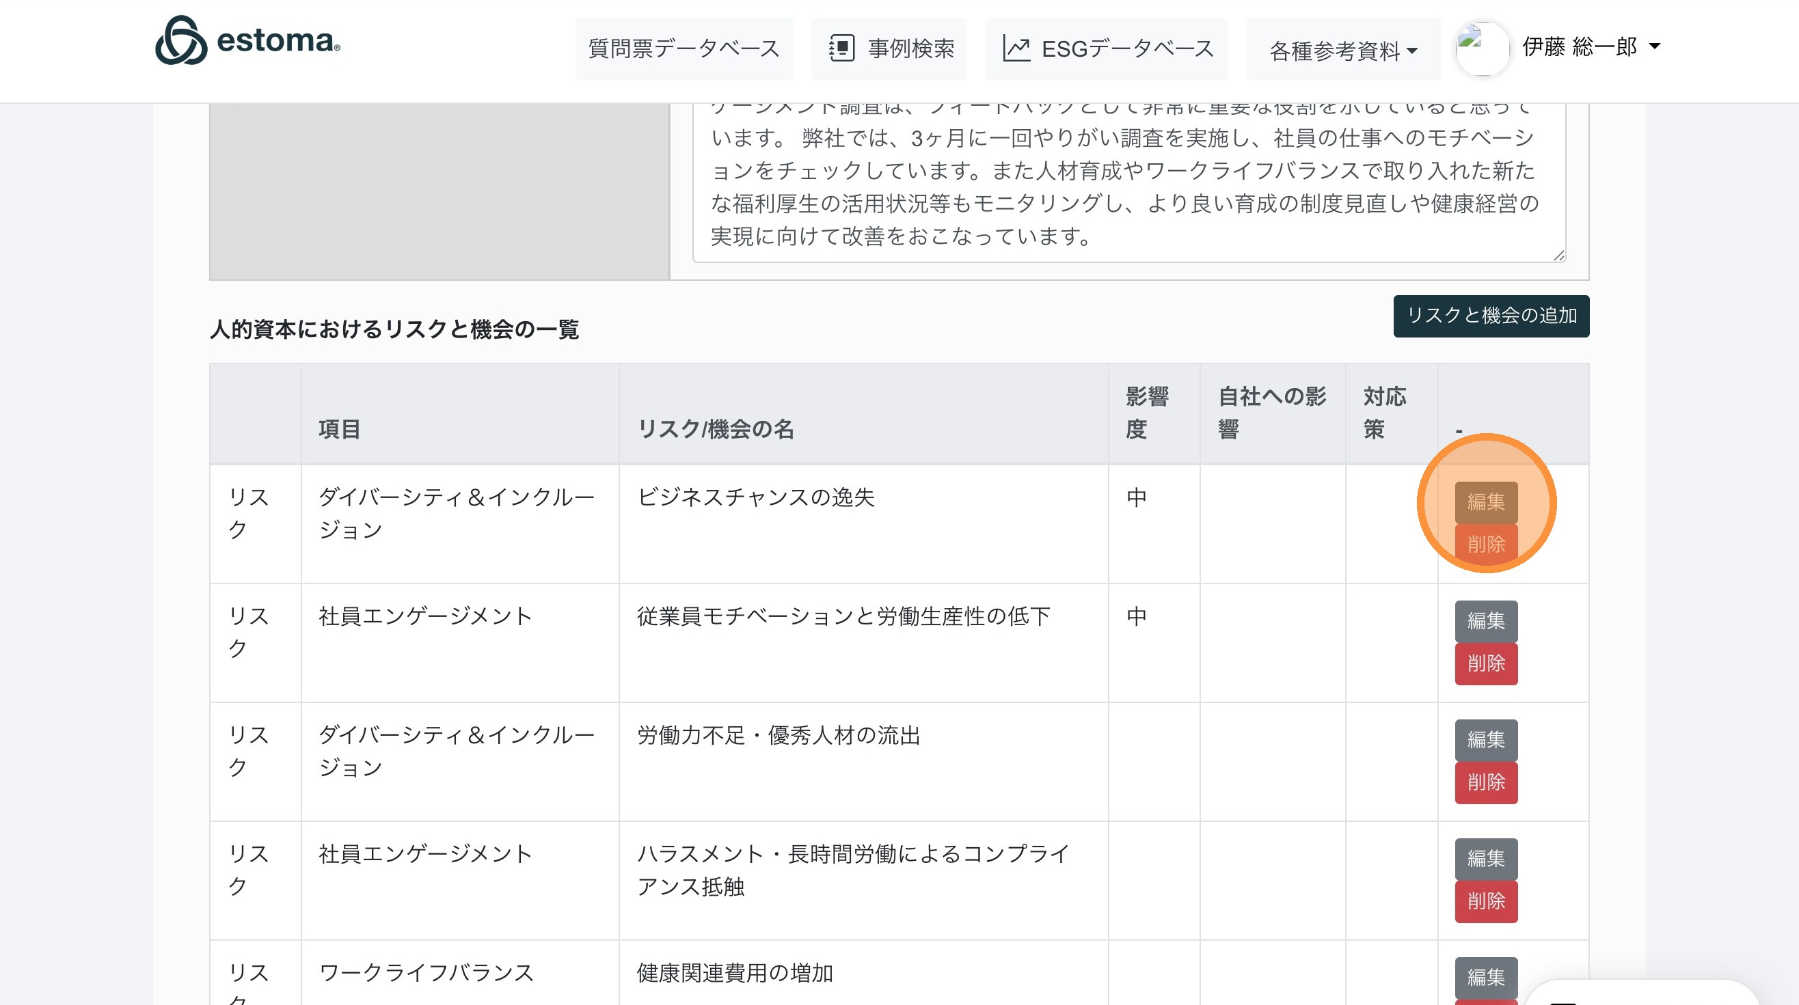The width and height of the screenshot is (1799, 1005).
Task: Open the 質問票データベース menu item
Action: pos(684,48)
